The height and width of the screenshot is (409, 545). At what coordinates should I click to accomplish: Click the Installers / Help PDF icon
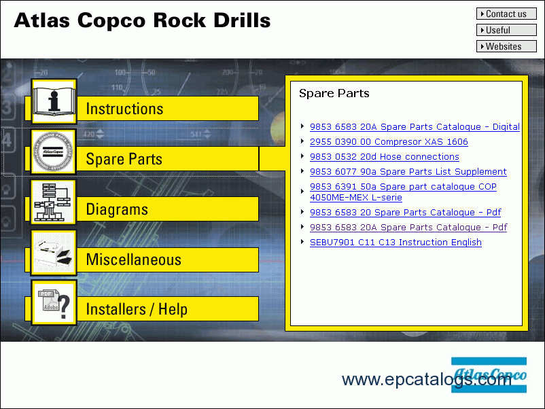pyautogui.click(x=54, y=302)
